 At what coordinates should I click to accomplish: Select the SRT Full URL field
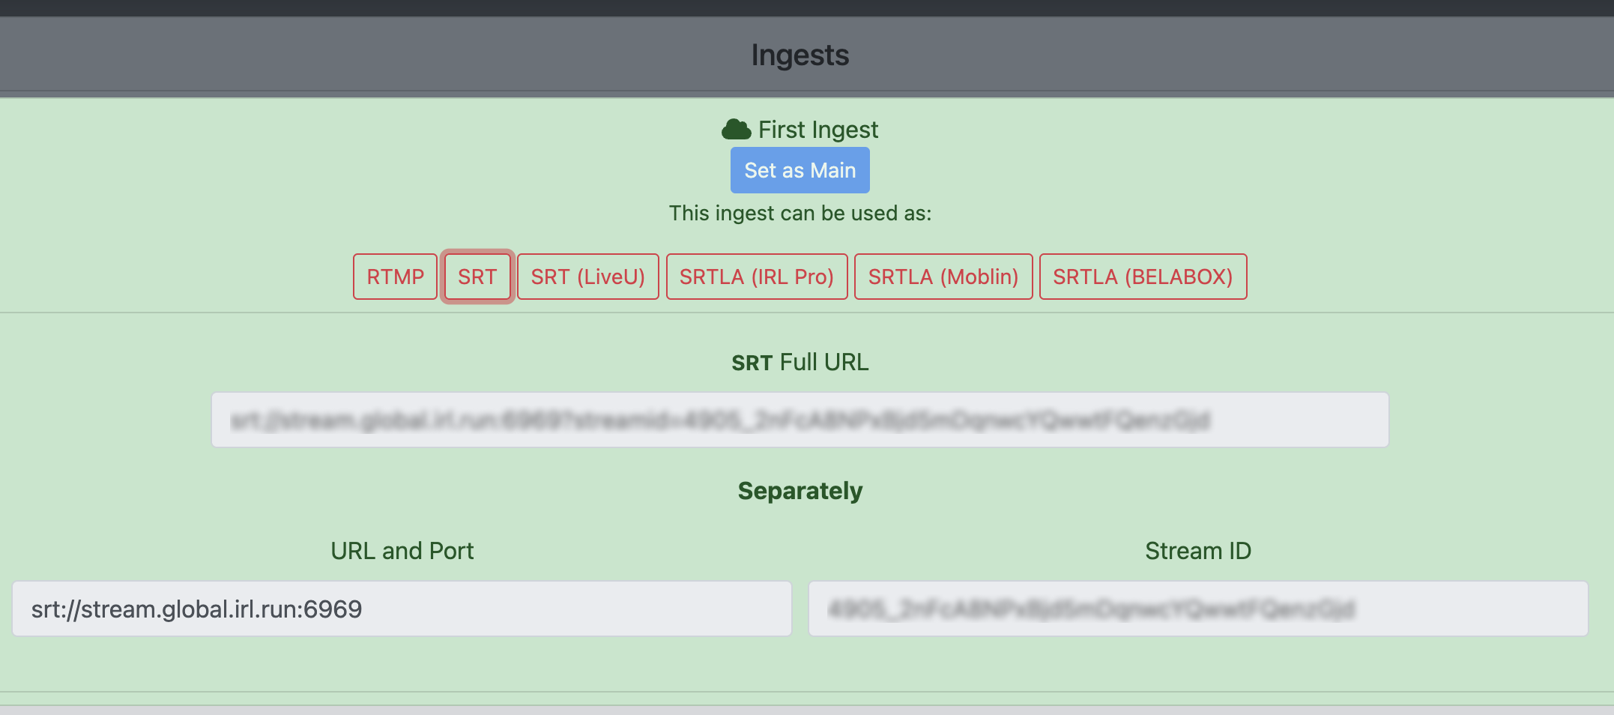coord(800,419)
